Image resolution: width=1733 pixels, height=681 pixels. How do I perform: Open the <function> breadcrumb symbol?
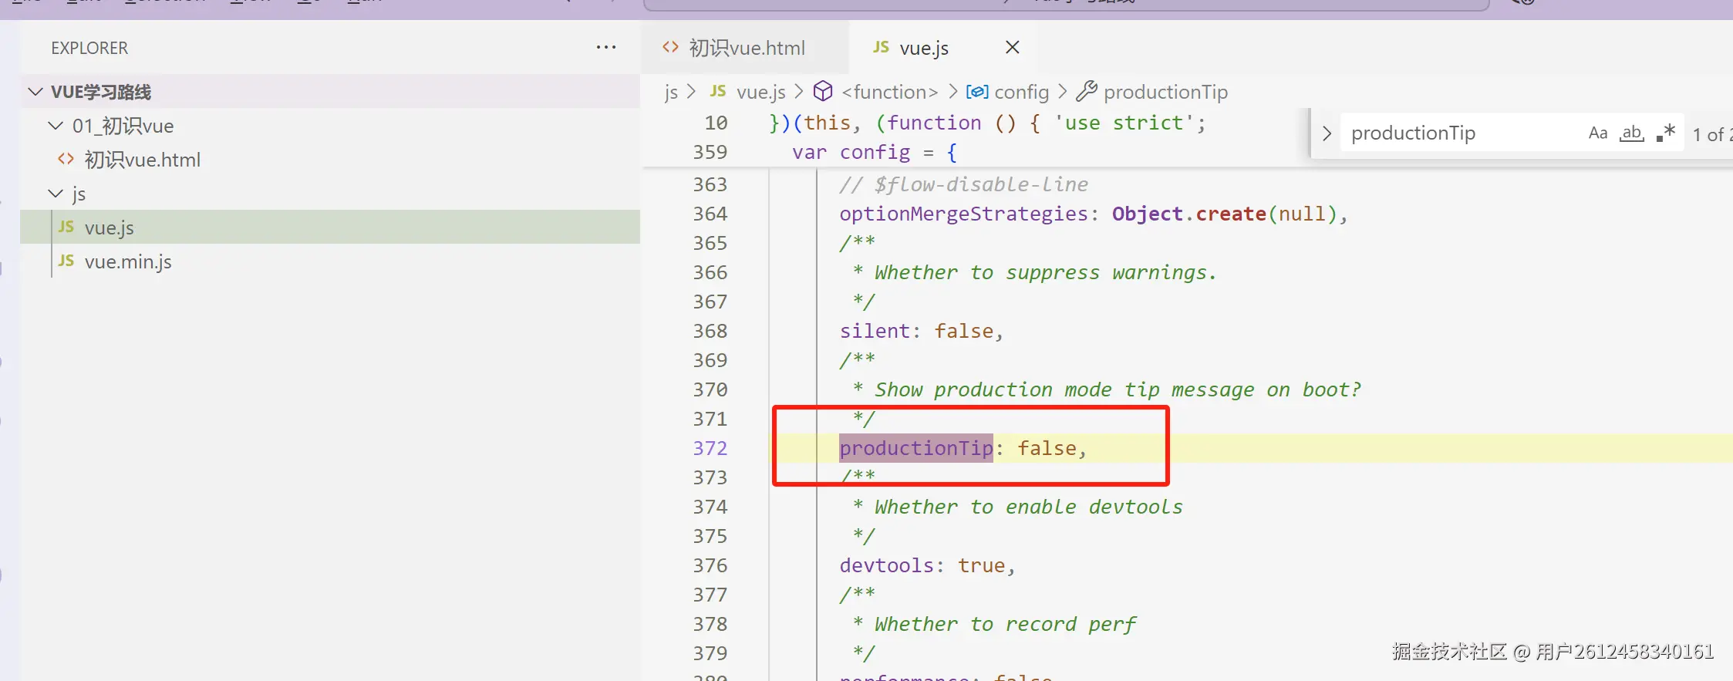pyautogui.click(x=876, y=92)
